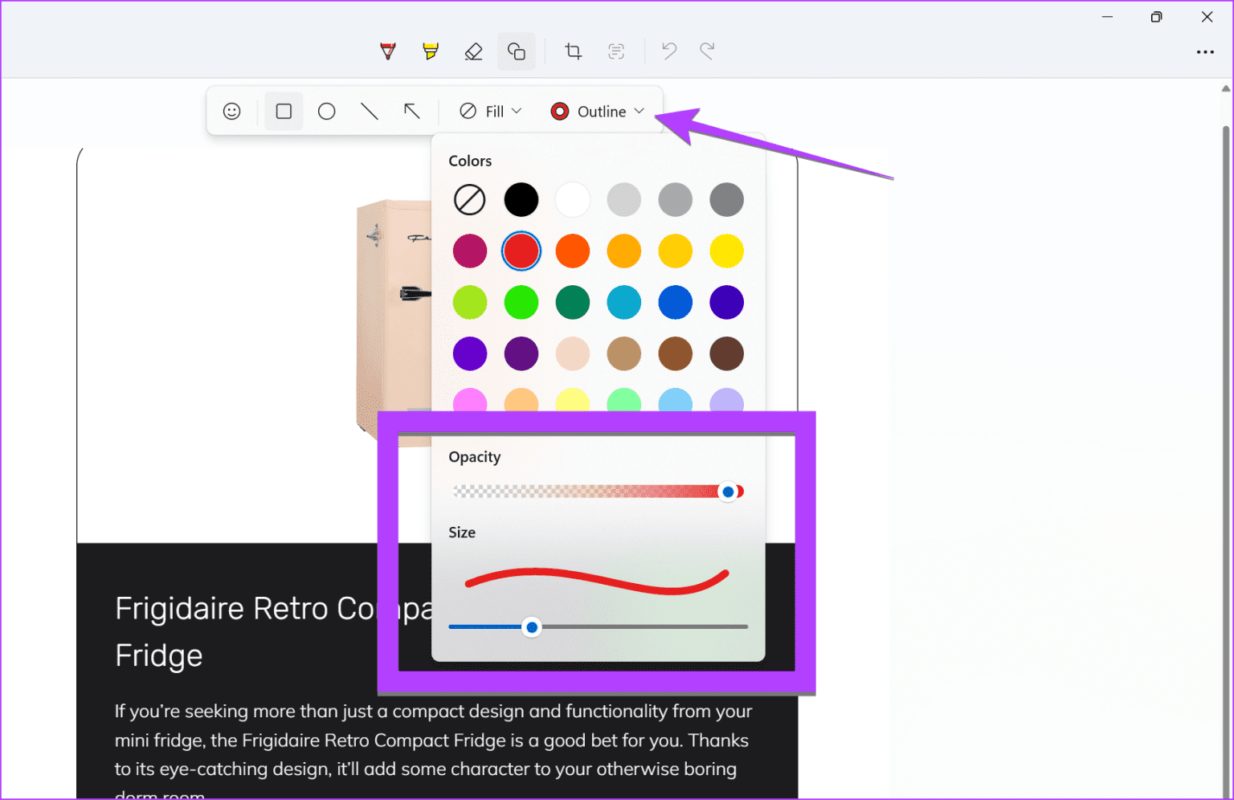Undo the last action
The height and width of the screenshot is (800, 1234).
(x=668, y=51)
